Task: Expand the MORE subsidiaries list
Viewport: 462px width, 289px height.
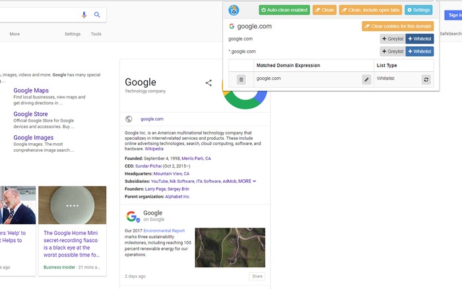Action: point(247,181)
